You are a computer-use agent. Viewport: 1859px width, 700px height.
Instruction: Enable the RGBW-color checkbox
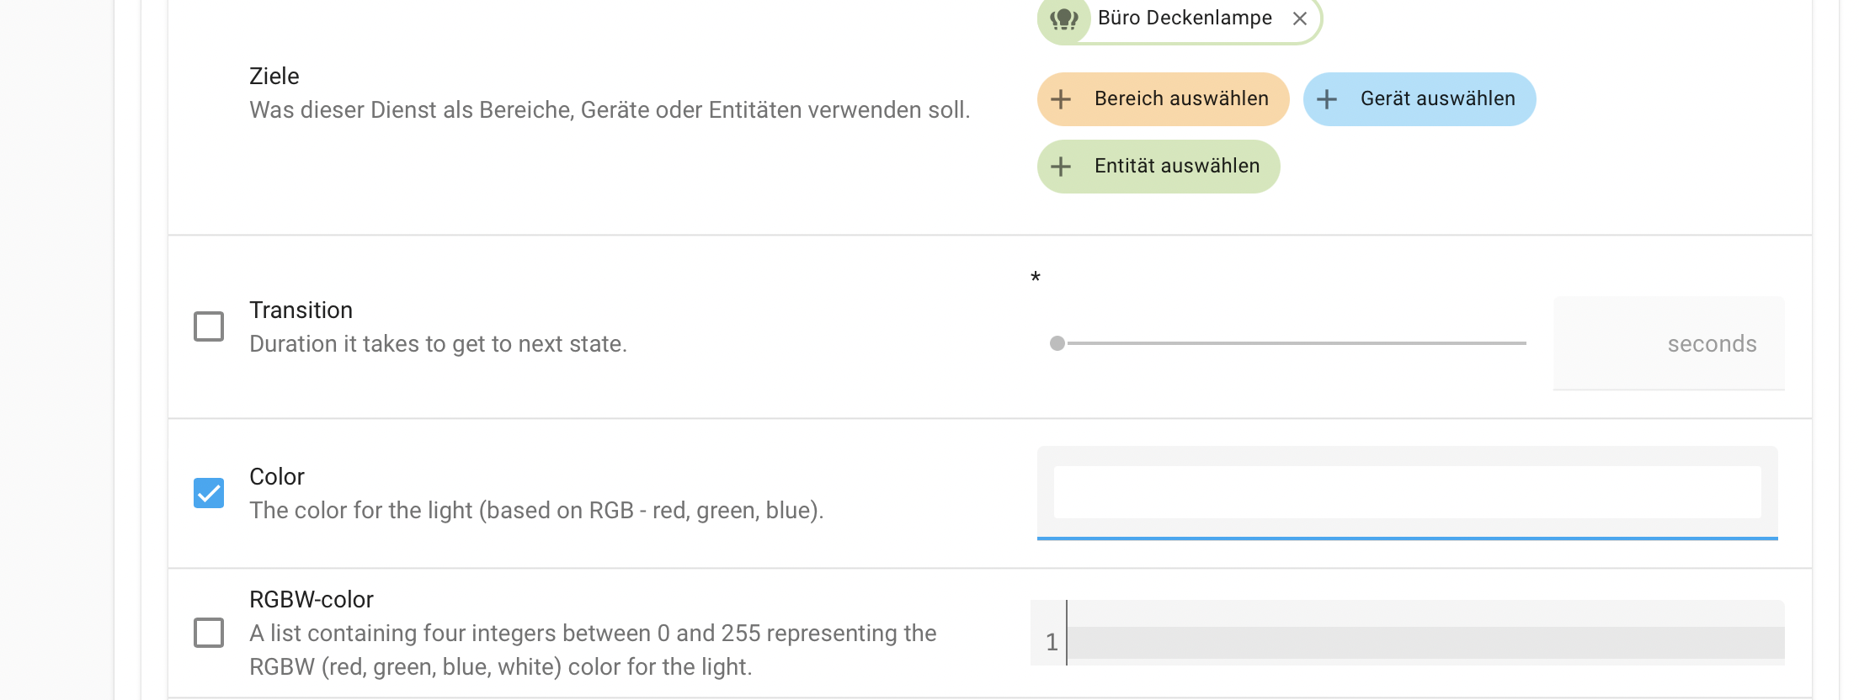(x=209, y=633)
